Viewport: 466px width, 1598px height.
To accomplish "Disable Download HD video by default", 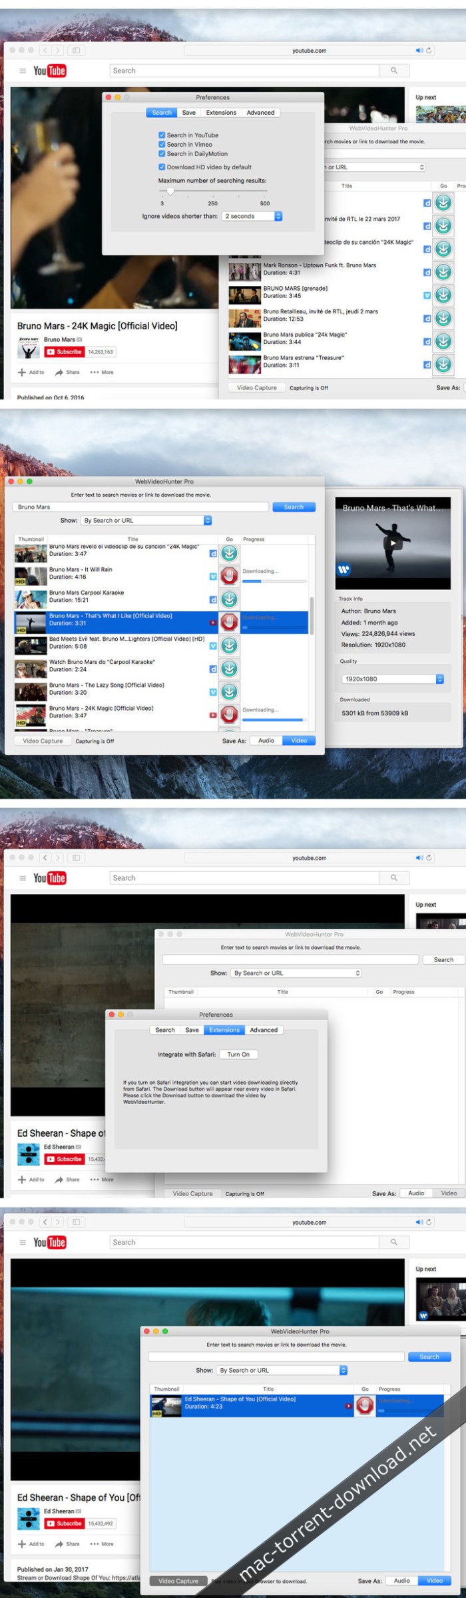I will click(162, 167).
